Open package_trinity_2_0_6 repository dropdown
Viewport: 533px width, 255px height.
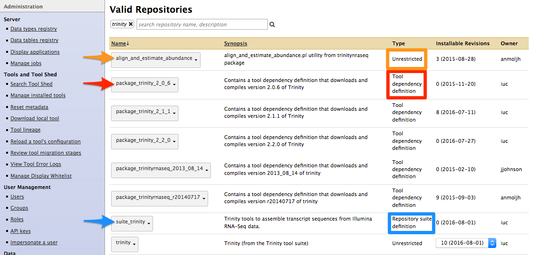[145, 85]
